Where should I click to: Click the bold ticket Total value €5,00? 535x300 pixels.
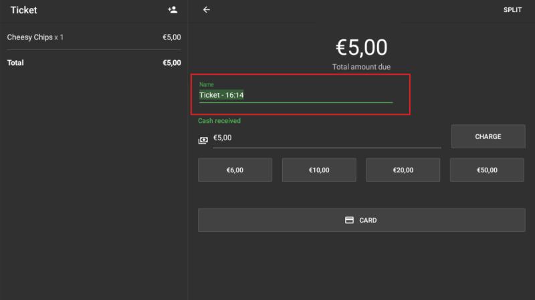click(x=171, y=63)
